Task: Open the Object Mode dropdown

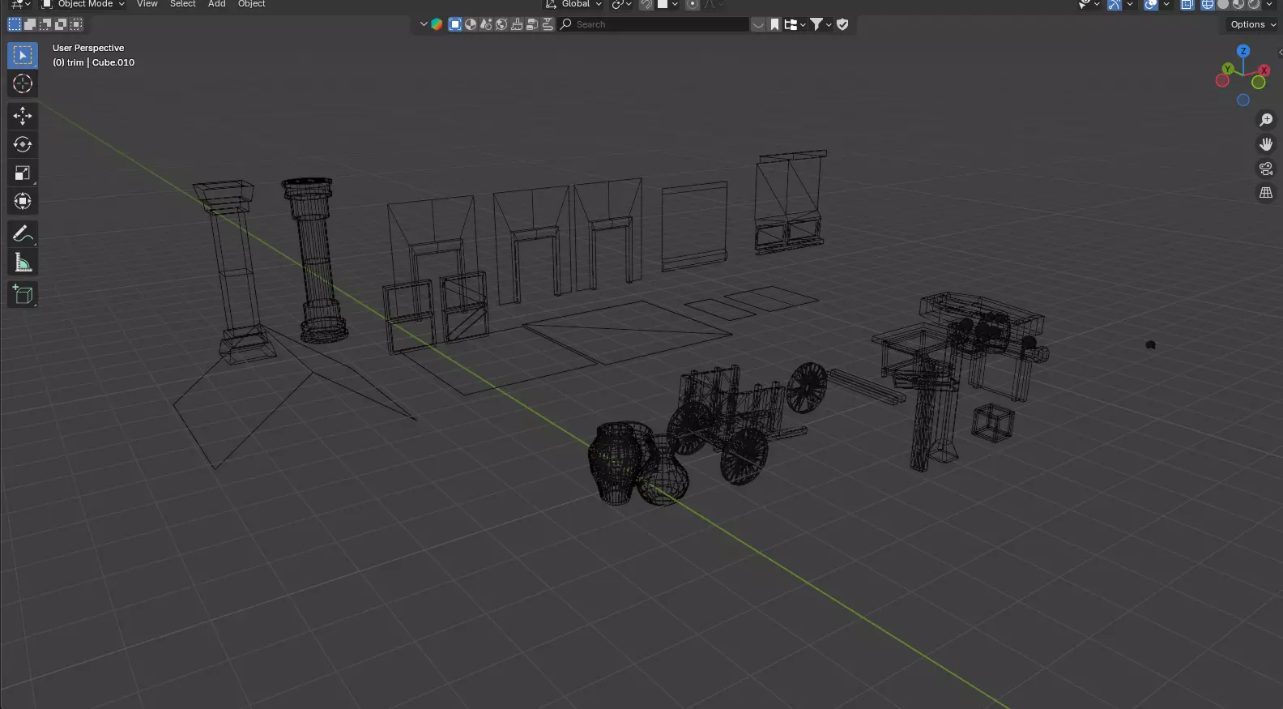Action: (83, 4)
